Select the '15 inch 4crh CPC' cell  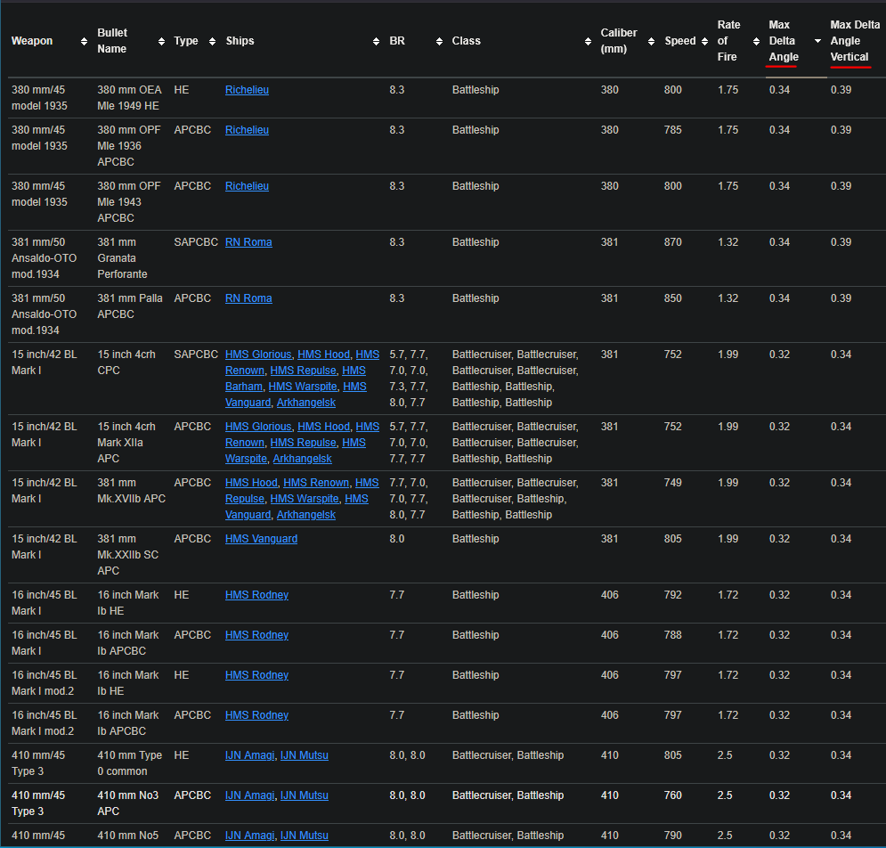pos(126,363)
